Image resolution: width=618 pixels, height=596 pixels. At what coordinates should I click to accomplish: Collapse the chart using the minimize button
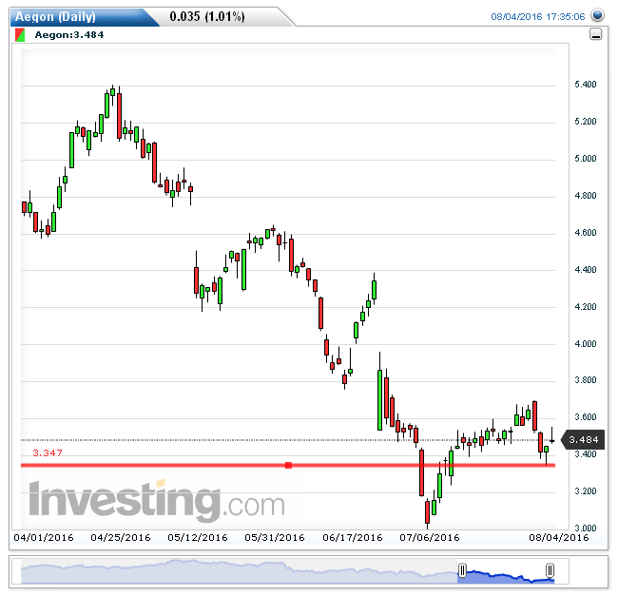(595, 34)
